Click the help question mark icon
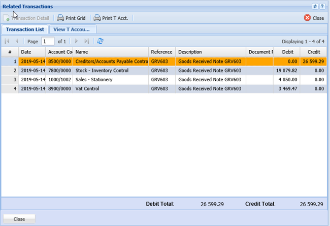The height and width of the screenshot is (226, 330). 322,6
